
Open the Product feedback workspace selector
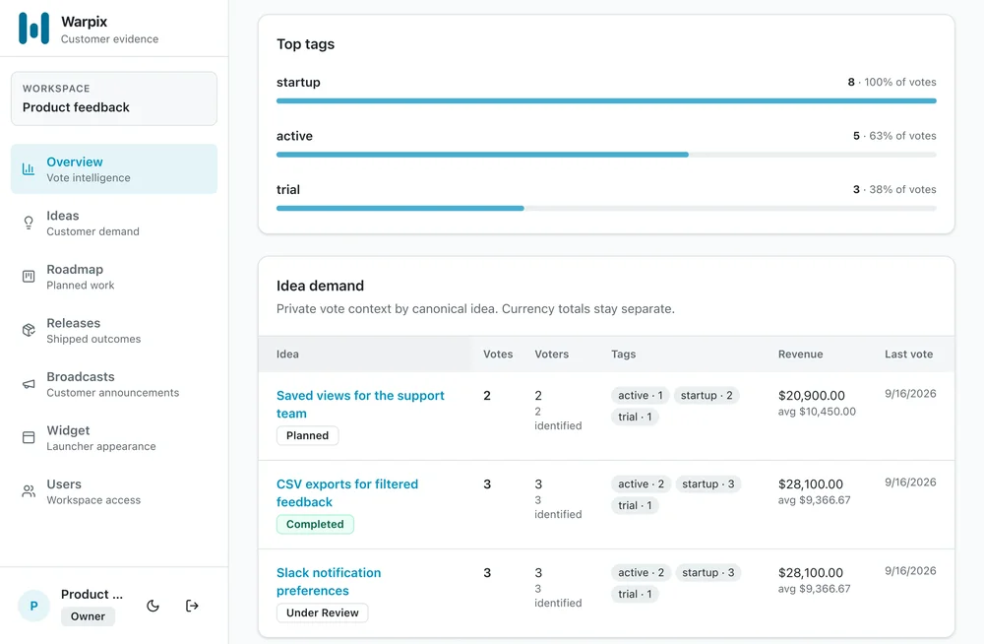pos(114,98)
